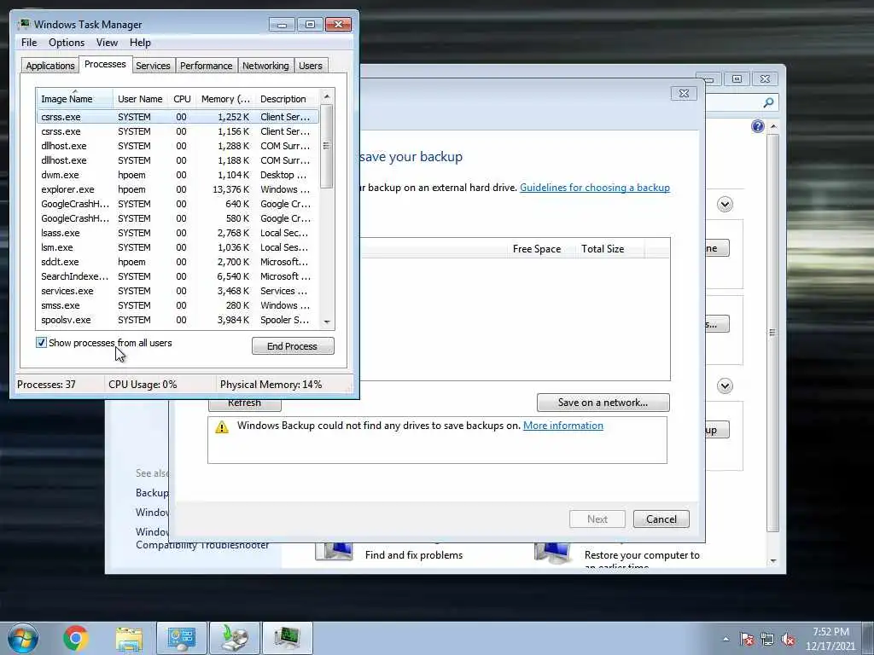Switch to the Users tab
The image size is (874, 655).
coord(311,66)
